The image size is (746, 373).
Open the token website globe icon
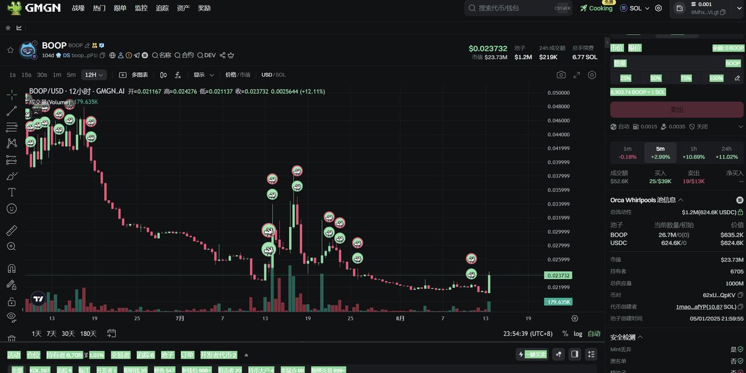[113, 55]
